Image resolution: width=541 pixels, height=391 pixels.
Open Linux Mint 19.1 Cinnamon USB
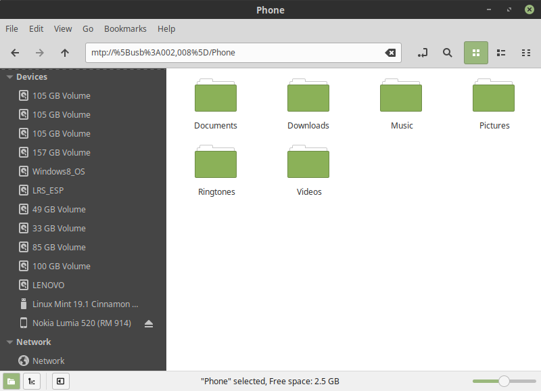pos(83,304)
